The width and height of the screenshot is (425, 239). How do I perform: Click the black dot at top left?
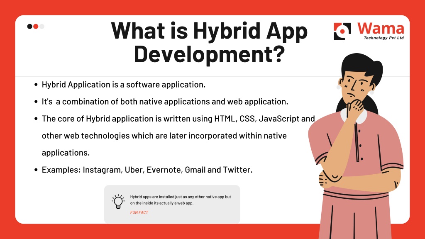point(30,26)
